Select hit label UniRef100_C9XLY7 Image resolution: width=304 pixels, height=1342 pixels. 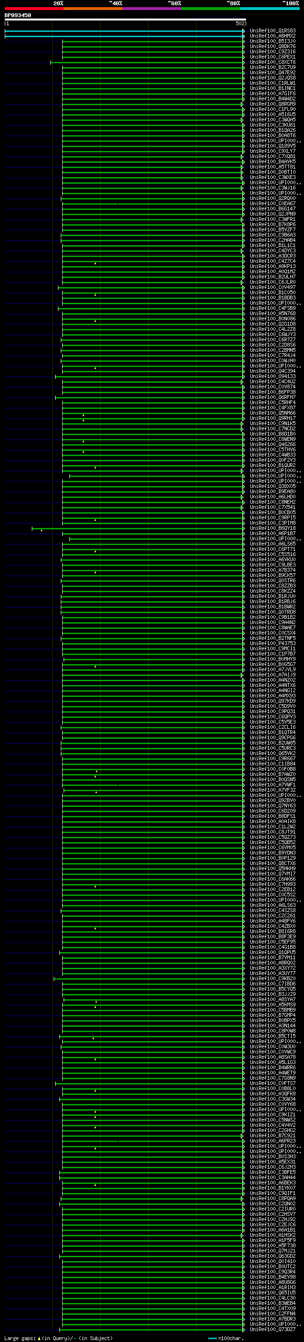tap(272, 151)
